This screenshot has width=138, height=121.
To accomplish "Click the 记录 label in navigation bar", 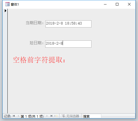I will pos(7,116).
